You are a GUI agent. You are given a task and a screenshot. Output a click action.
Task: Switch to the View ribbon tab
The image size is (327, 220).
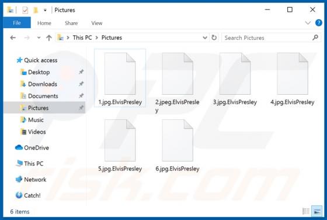click(x=97, y=23)
